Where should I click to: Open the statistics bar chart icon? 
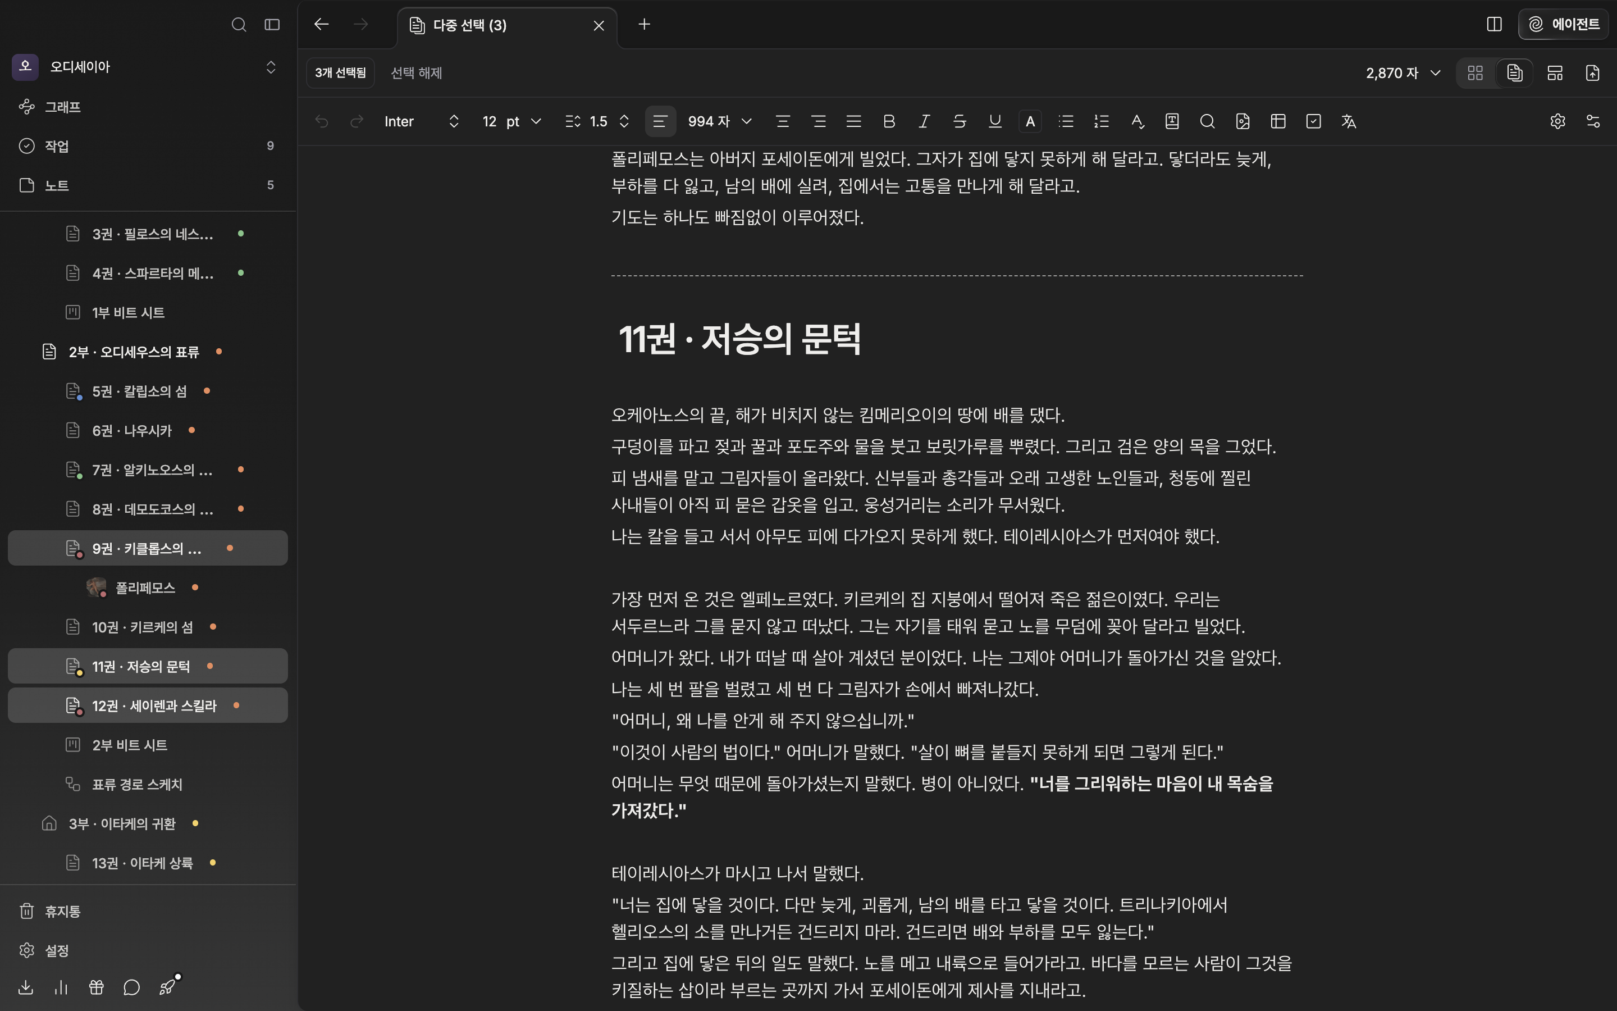tap(61, 987)
